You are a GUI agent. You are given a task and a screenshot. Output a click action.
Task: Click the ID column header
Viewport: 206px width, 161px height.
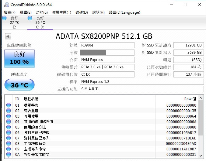(17, 99)
